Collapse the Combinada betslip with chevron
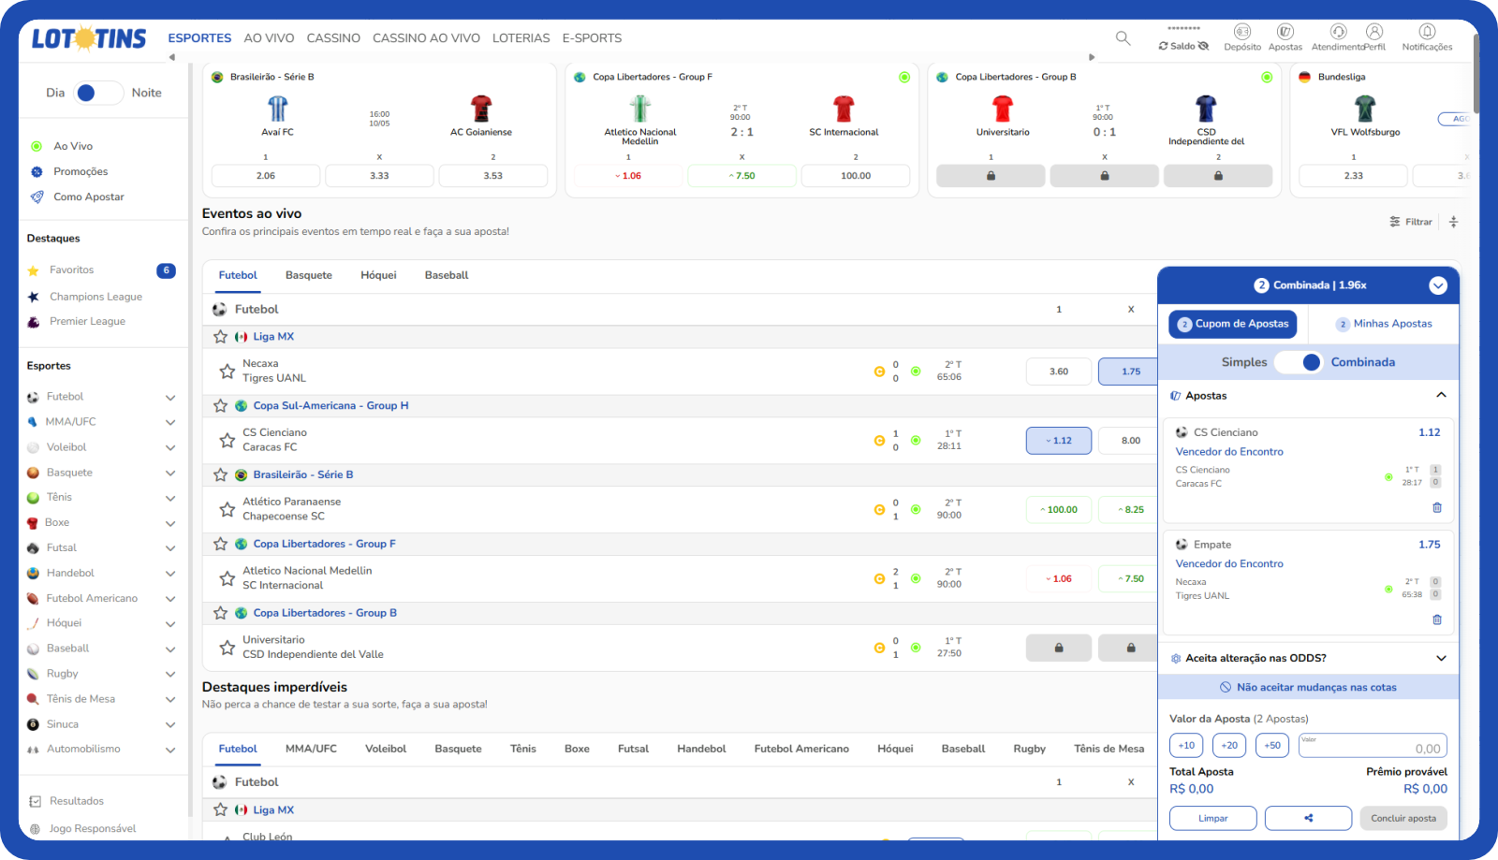Viewport: 1498px width, 860px height. coord(1438,285)
